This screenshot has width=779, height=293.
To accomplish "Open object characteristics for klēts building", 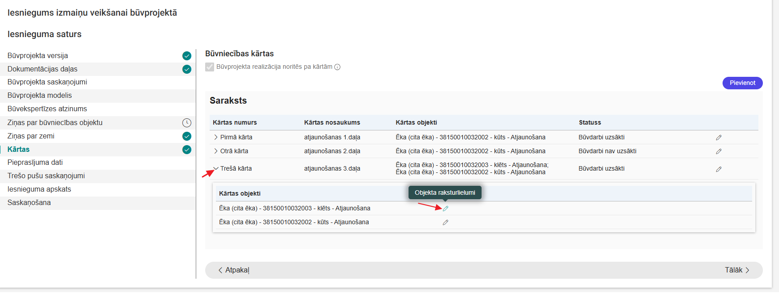I will point(445,209).
